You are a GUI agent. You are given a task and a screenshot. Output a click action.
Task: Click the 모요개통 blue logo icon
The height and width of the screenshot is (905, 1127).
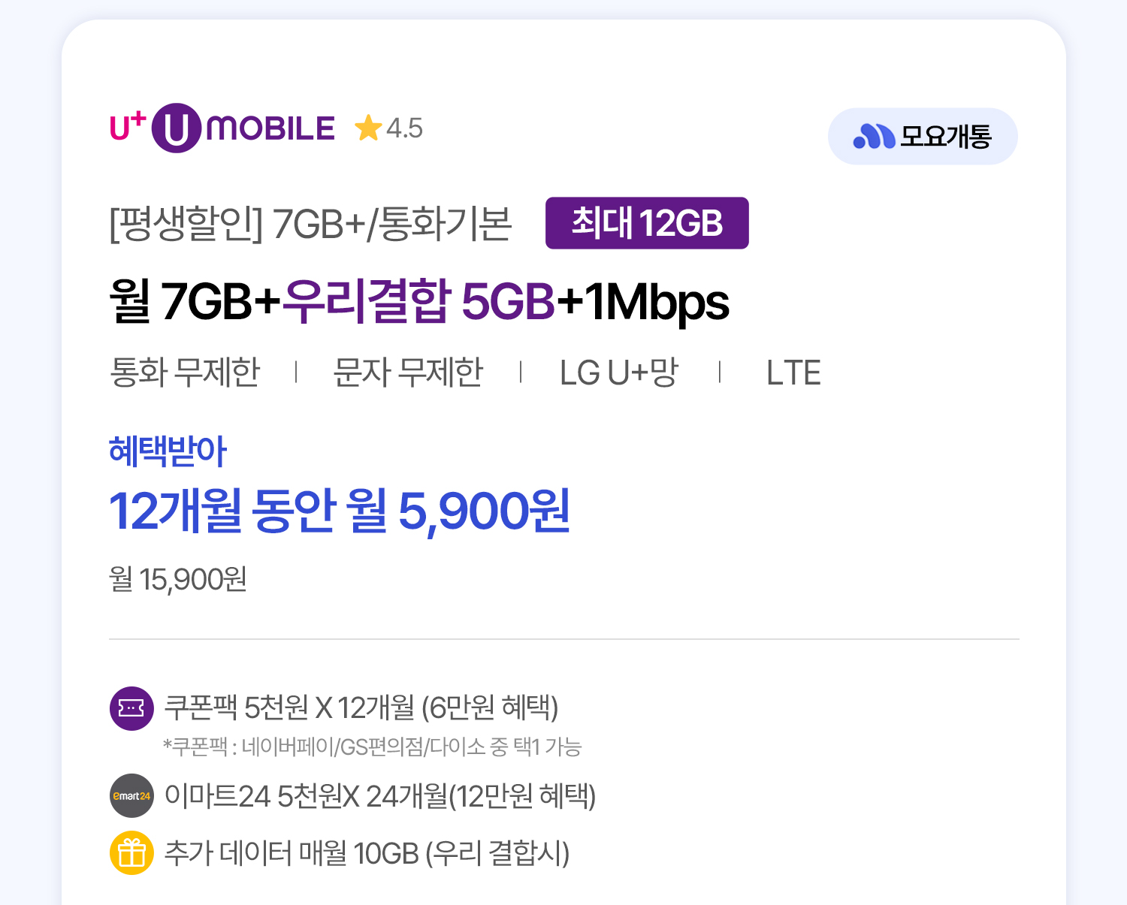point(873,136)
